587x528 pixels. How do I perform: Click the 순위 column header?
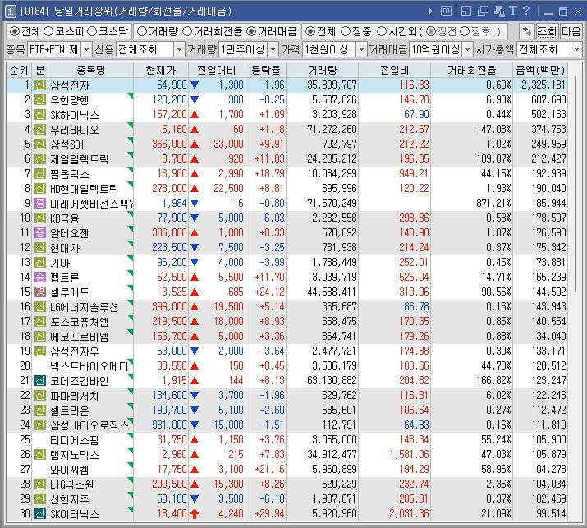pos(19,70)
